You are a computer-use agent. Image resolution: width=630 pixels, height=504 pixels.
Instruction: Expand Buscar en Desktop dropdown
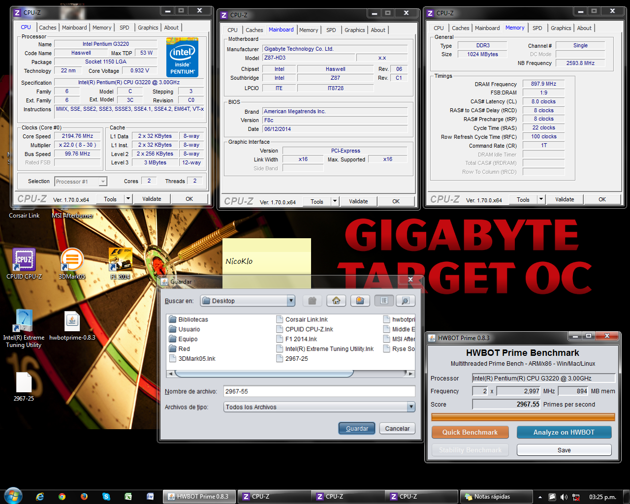click(291, 301)
